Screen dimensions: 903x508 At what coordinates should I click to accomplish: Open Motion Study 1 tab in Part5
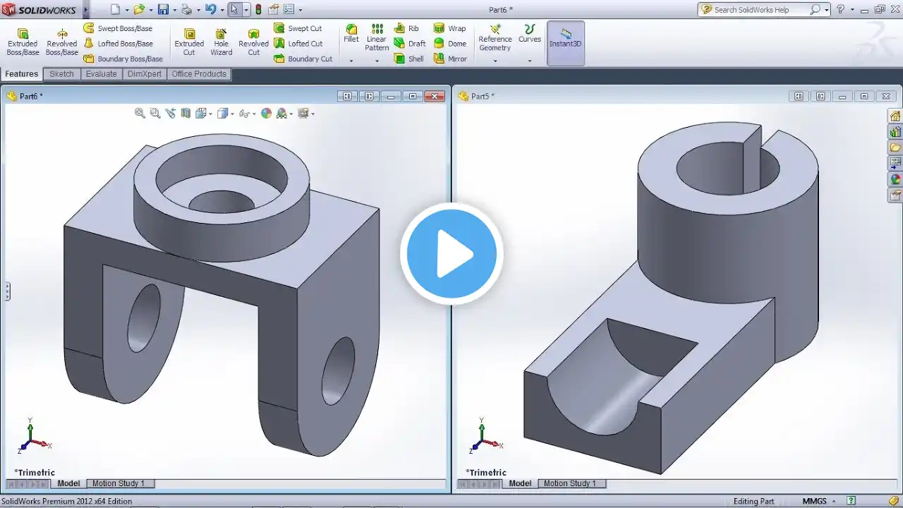click(x=570, y=483)
